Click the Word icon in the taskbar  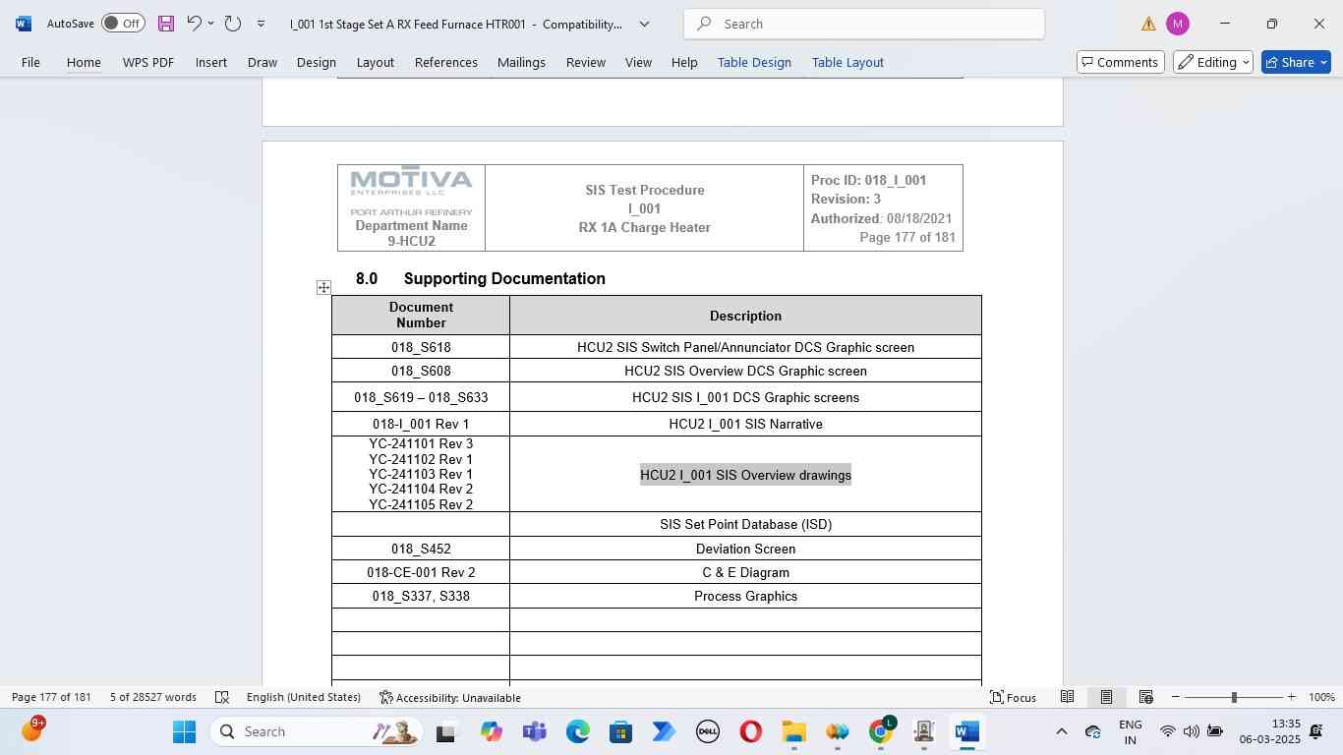click(x=966, y=731)
